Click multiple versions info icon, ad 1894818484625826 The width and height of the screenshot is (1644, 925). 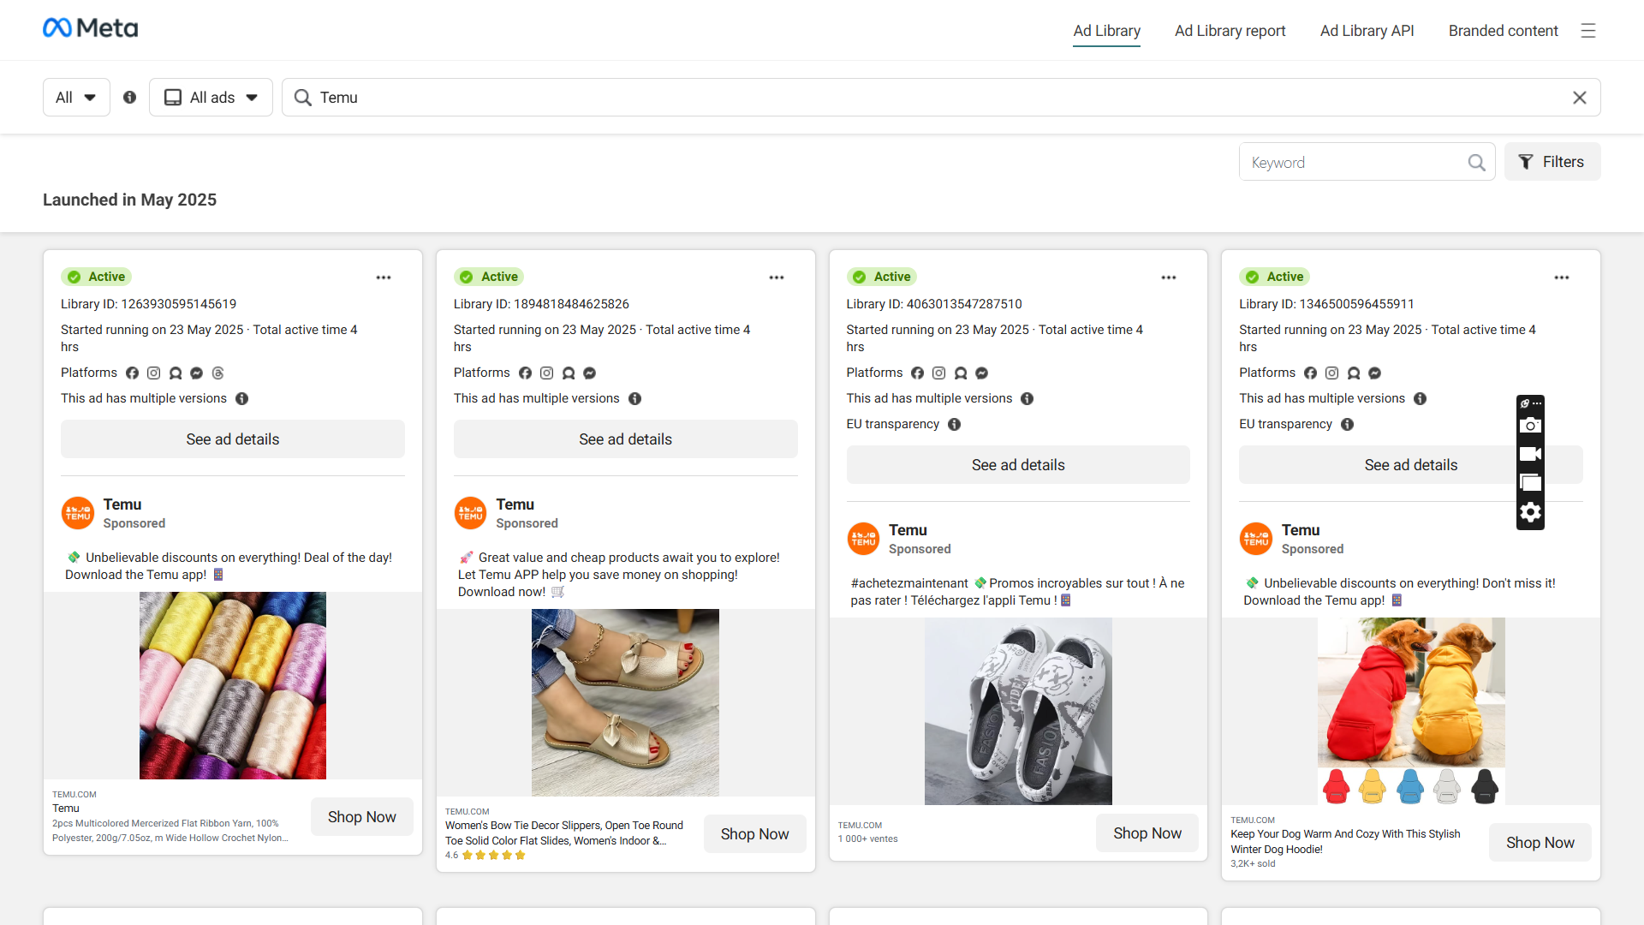(x=634, y=399)
